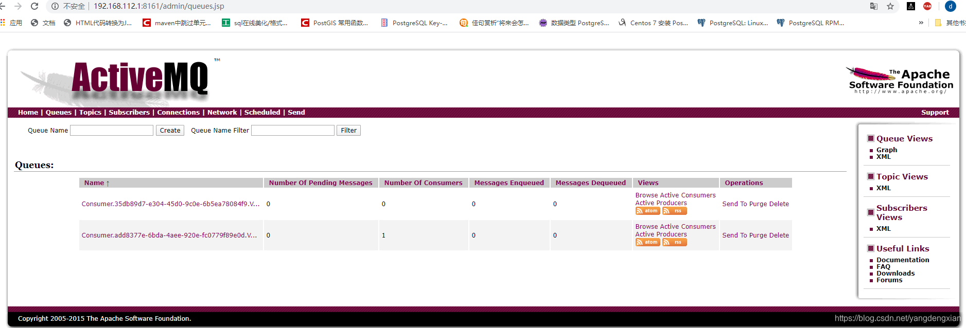Purge the Consumer.add8377e queue
Image resolution: width=966 pixels, height=328 pixels.
click(758, 235)
